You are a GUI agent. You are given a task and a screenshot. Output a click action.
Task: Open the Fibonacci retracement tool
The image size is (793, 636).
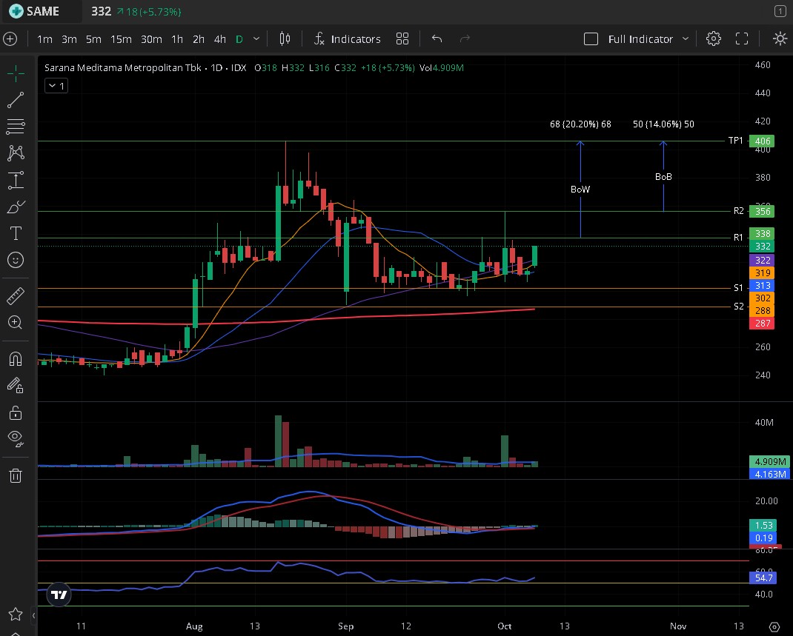pyautogui.click(x=16, y=127)
